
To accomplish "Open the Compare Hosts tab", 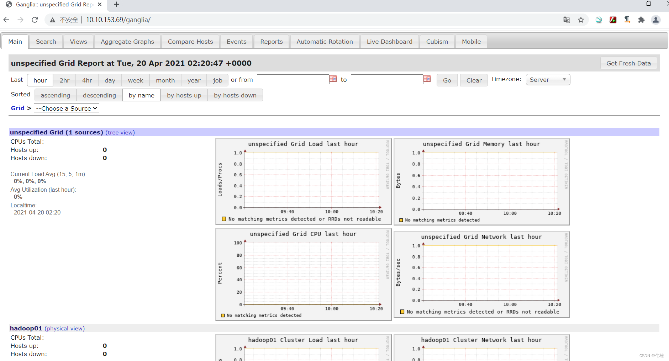I will click(x=190, y=42).
